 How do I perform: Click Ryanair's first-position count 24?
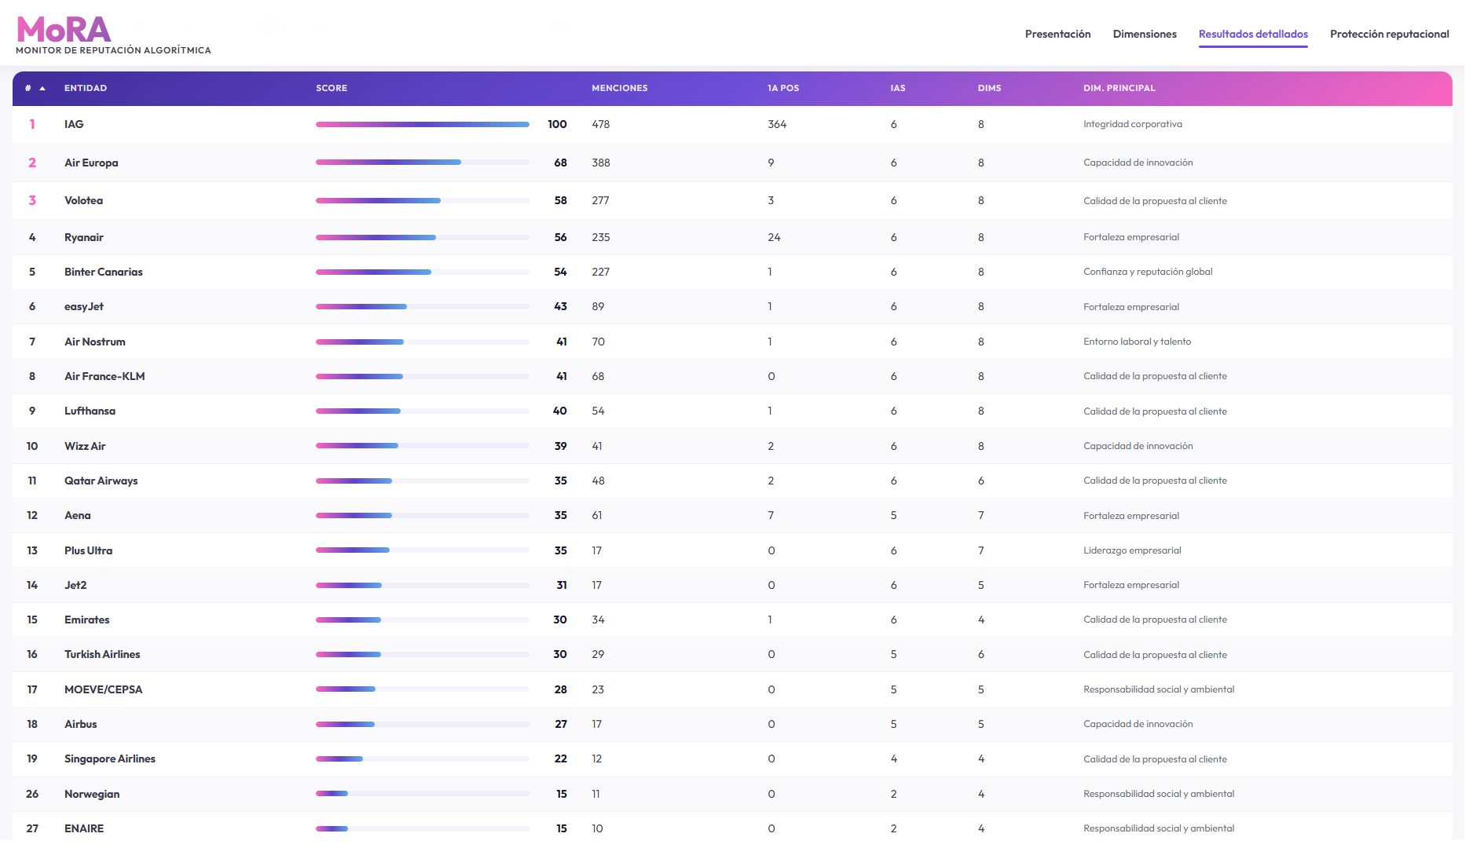774,238
